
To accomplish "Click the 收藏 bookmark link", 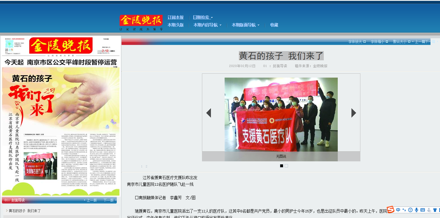I will coord(274,25).
